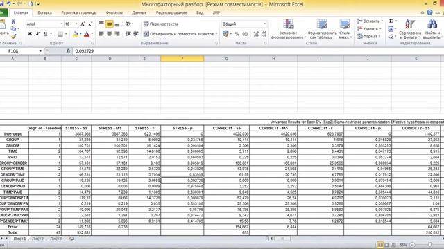This screenshot has height=249, width=444.
Task: Open the Разметка страницы tab
Action: [x=78, y=12]
